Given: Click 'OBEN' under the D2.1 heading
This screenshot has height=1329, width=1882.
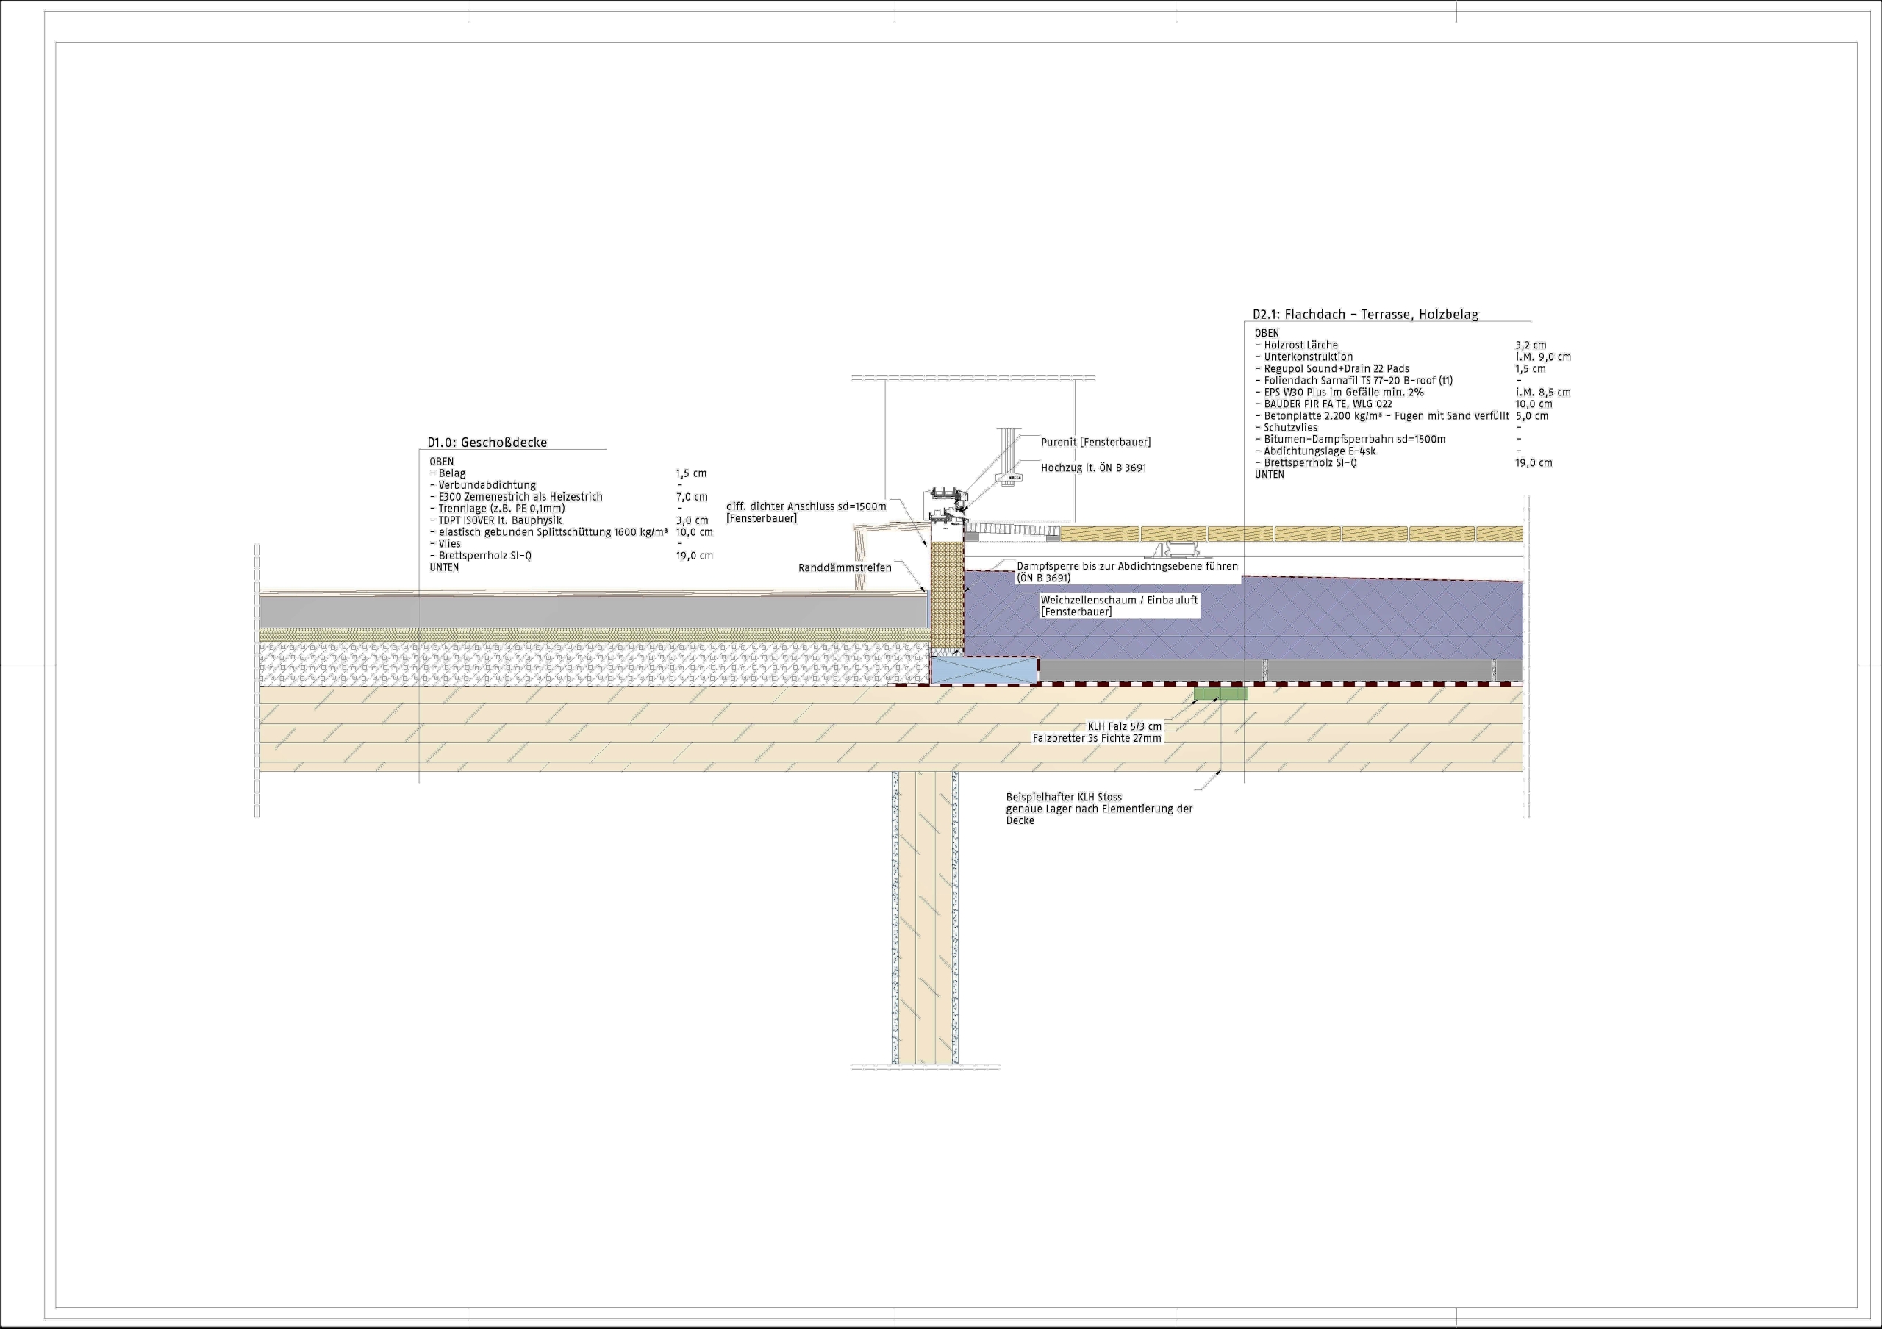Looking at the screenshot, I should click(x=1267, y=333).
